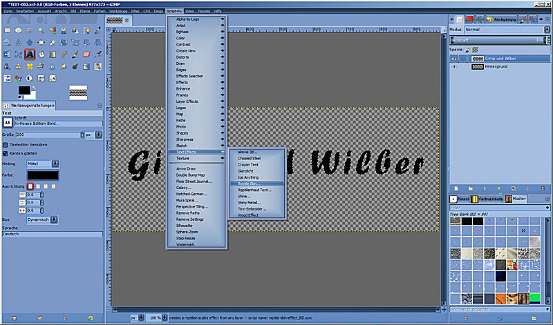Screen dimensions: 553x325
Task: Disable the Kanten glätten checkbox
Action: click(6, 153)
